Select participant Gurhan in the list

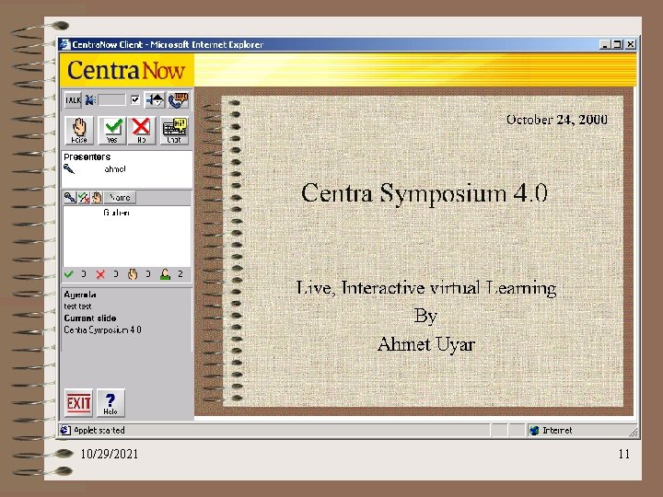(x=116, y=213)
